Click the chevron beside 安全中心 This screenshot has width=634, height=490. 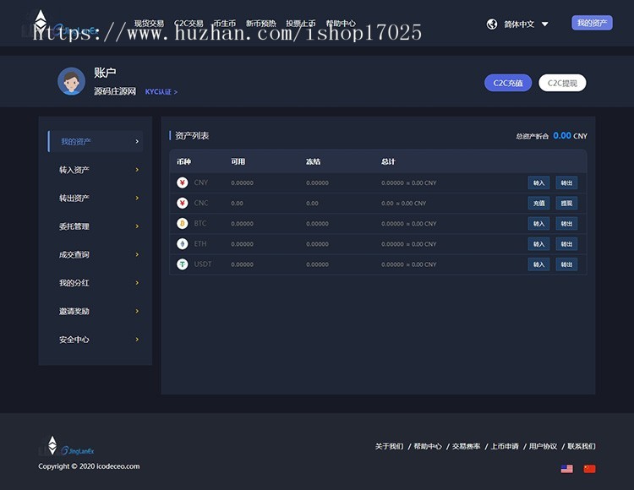(x=137, y=340)
